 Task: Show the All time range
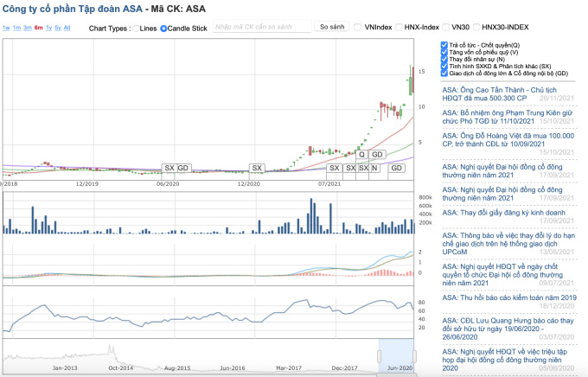tap(68, 28)
